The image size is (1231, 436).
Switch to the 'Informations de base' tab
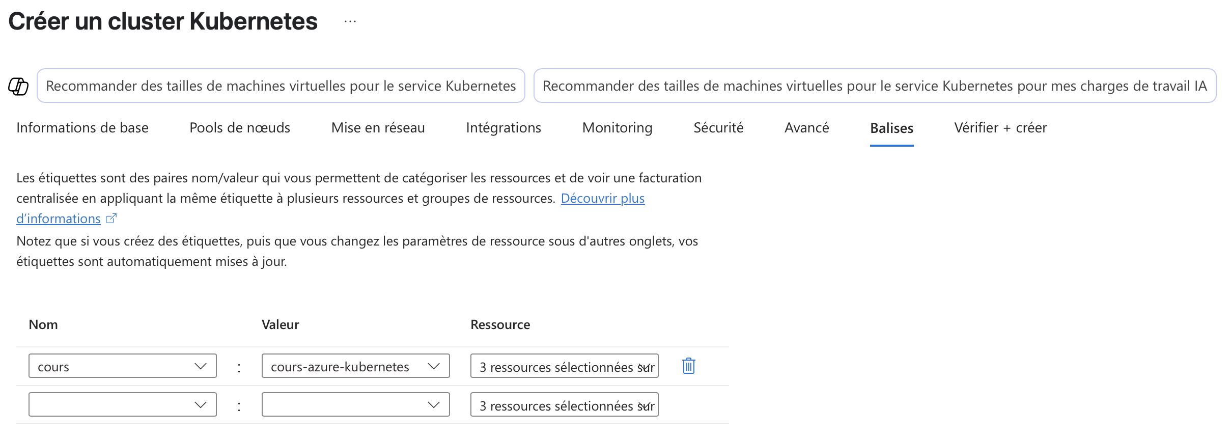82,128
